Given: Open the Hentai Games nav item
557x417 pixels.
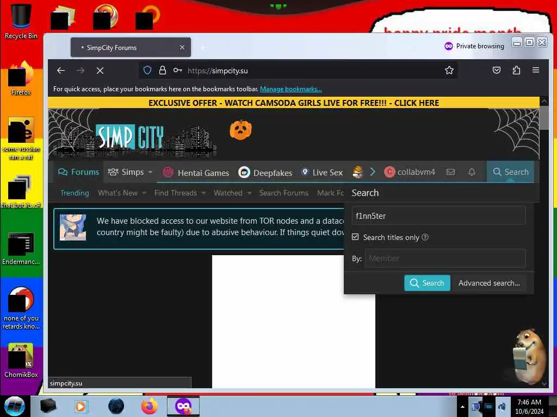Looking at the screenshot, I should 196,173.
